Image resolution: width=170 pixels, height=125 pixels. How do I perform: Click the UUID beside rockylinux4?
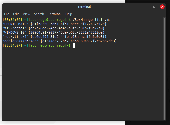click(x=69, y=37)
